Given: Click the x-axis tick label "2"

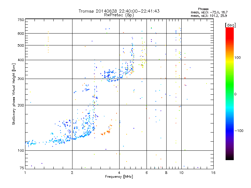Looking at the screenshot, I should 72,173.
